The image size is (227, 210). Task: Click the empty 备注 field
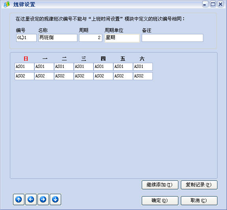click(173, 38)
